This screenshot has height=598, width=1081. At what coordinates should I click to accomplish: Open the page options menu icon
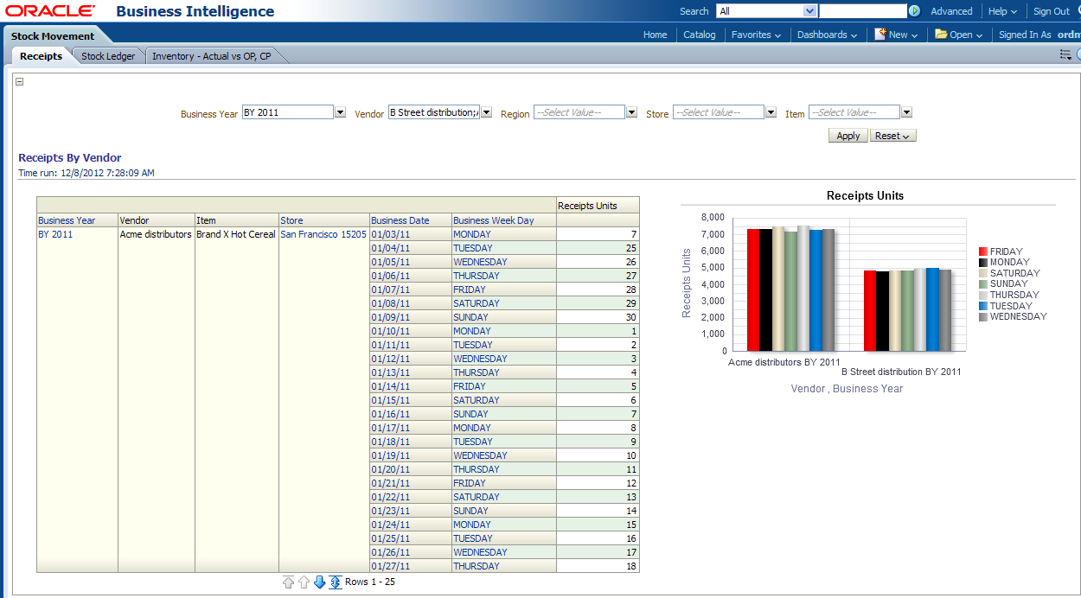(x=1065, y=54)
